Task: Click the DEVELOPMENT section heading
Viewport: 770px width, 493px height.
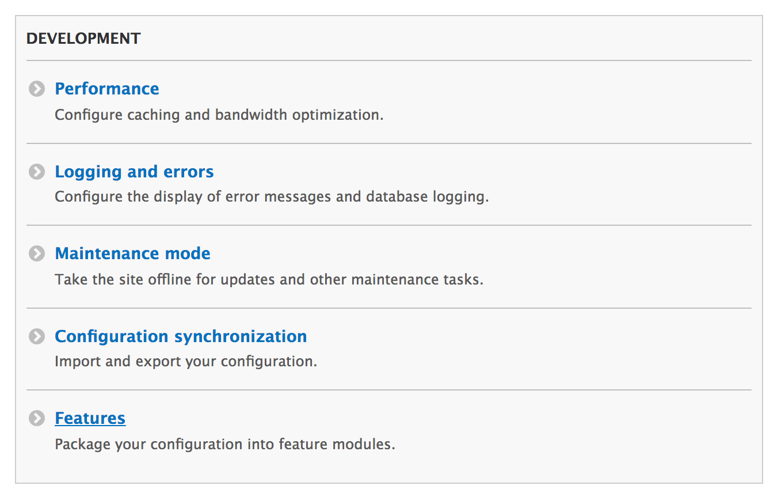Action: point(83,39)
